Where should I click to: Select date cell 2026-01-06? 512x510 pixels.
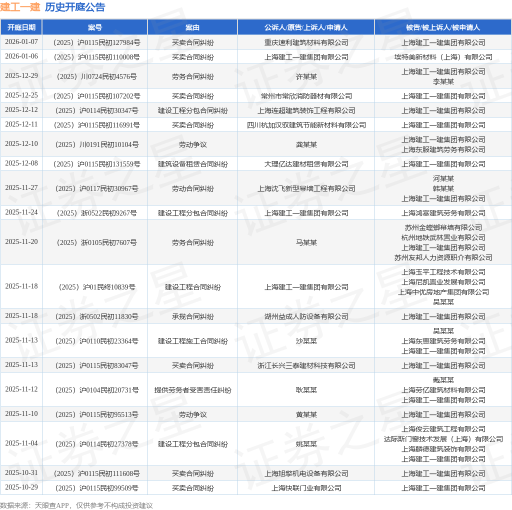21,56
